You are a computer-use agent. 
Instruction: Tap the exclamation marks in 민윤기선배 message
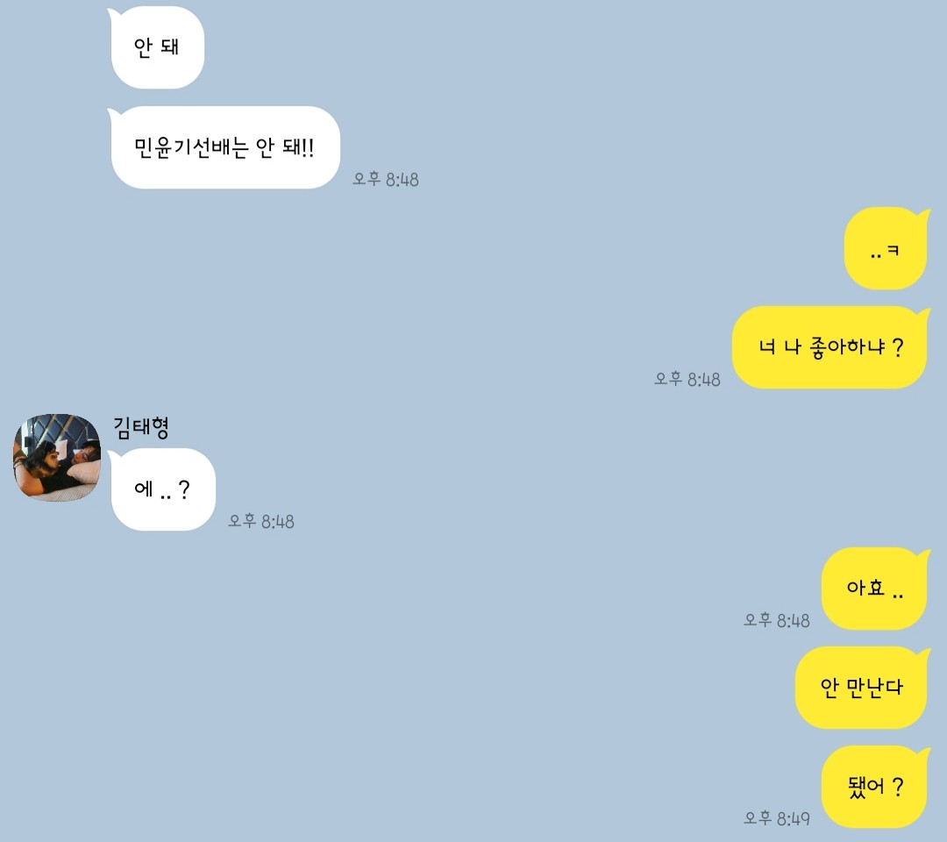tap(307, 147)
